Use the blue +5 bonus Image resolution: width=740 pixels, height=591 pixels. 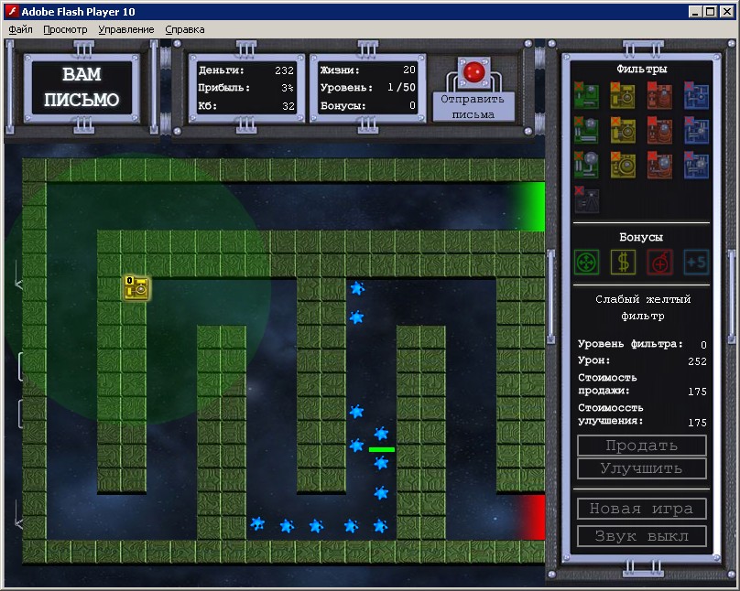click(x=696, y=262)
